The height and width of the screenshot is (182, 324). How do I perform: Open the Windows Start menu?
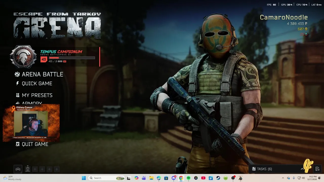(x=84, y=178)
